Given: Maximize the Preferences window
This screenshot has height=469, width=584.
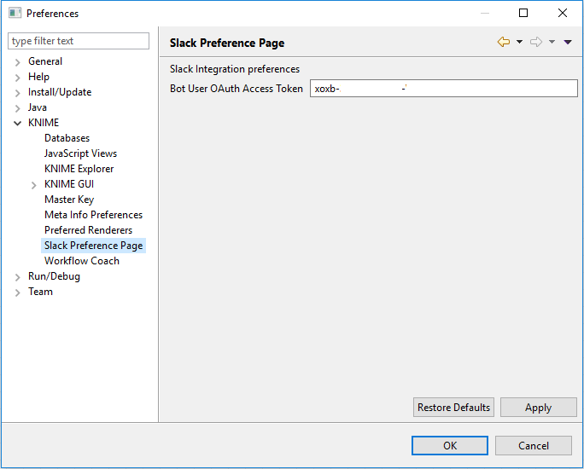Looking at the screenshot, I should pyautogui.click(x=523, y=13).
